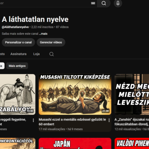Click title A Zanshin éjszakai video
The image size is (149, 149).
(132, 122)
